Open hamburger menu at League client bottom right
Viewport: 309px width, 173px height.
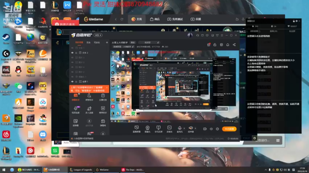click(278, 140)
